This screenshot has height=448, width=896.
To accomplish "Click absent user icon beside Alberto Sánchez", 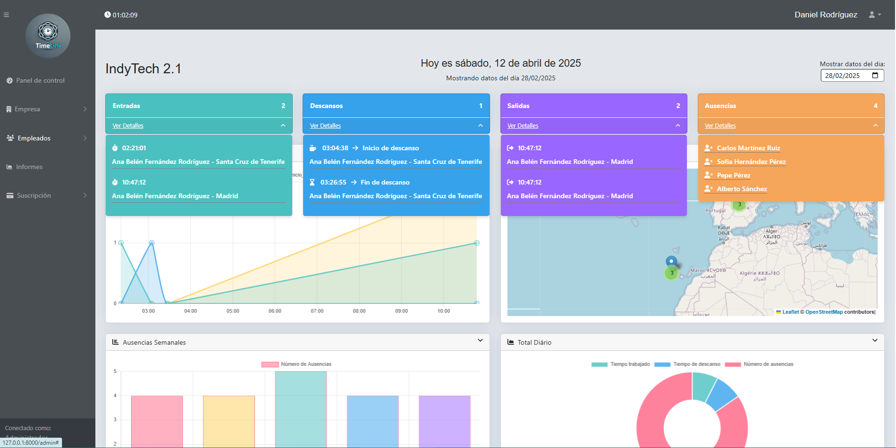I will (709, 189).
